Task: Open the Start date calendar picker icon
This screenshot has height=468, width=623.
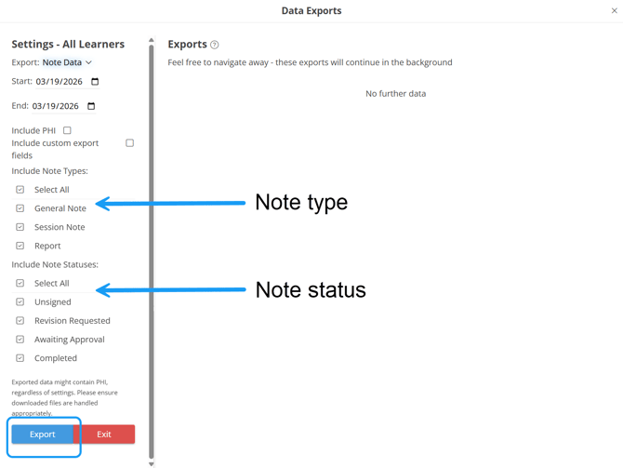Action: (95, 82)
